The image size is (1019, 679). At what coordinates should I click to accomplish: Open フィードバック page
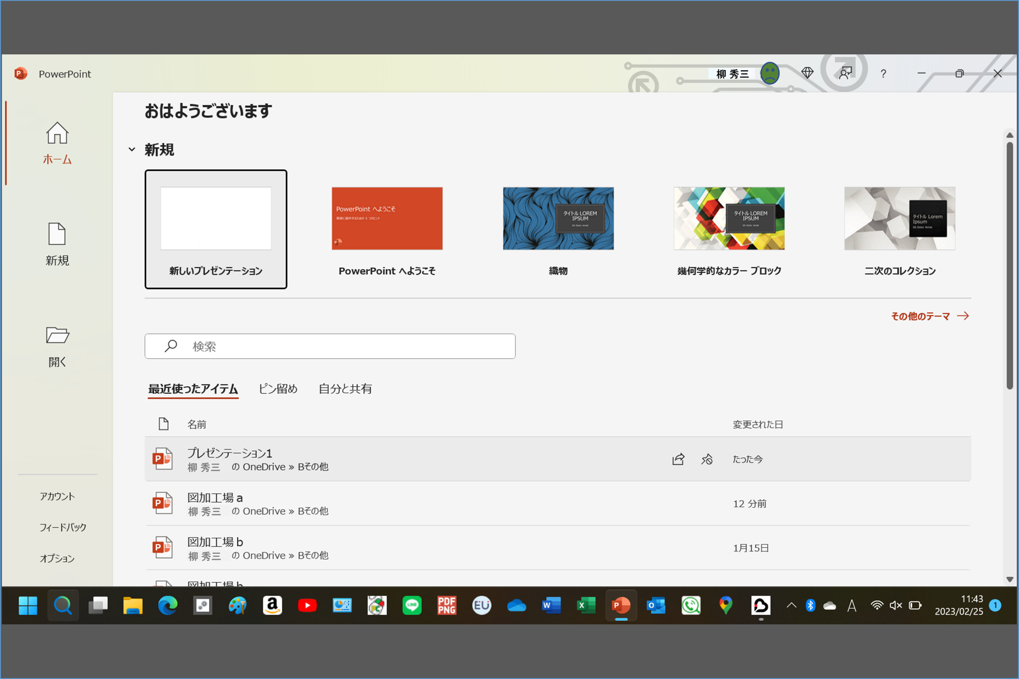[x=63, y=527]
